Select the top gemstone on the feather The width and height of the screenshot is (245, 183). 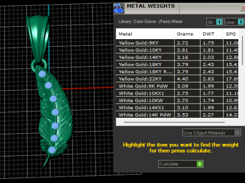(42, 74)
